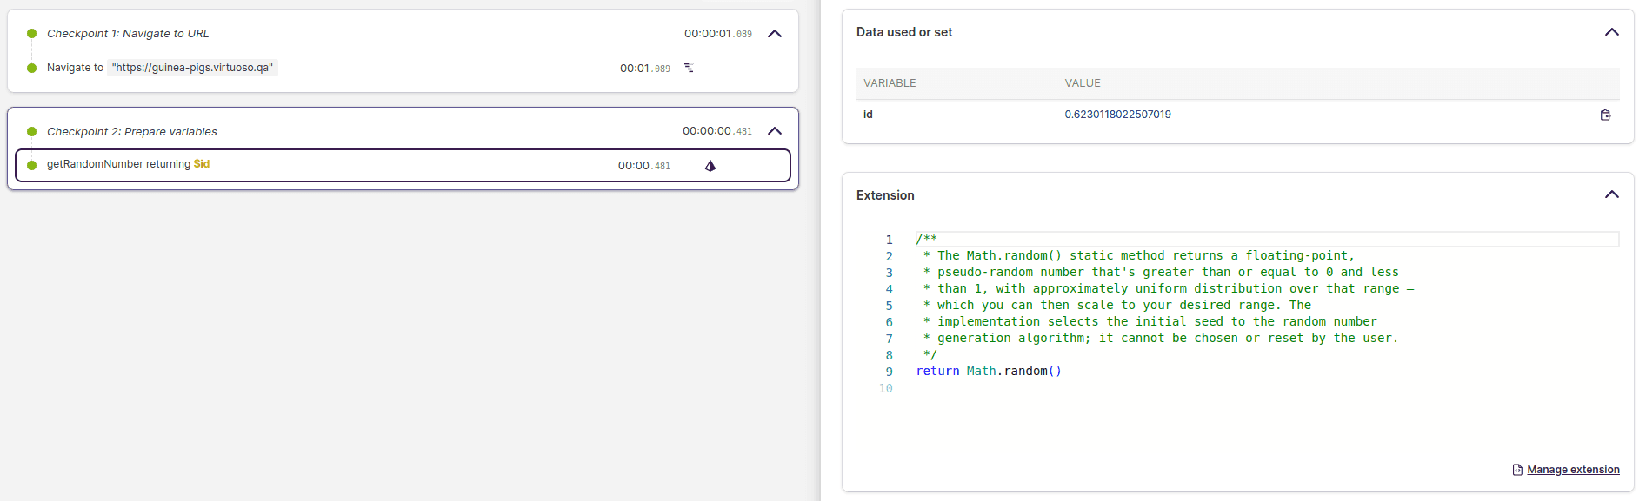Select the Checkpoint 1: Navigate to URL title

click(128, 34)
